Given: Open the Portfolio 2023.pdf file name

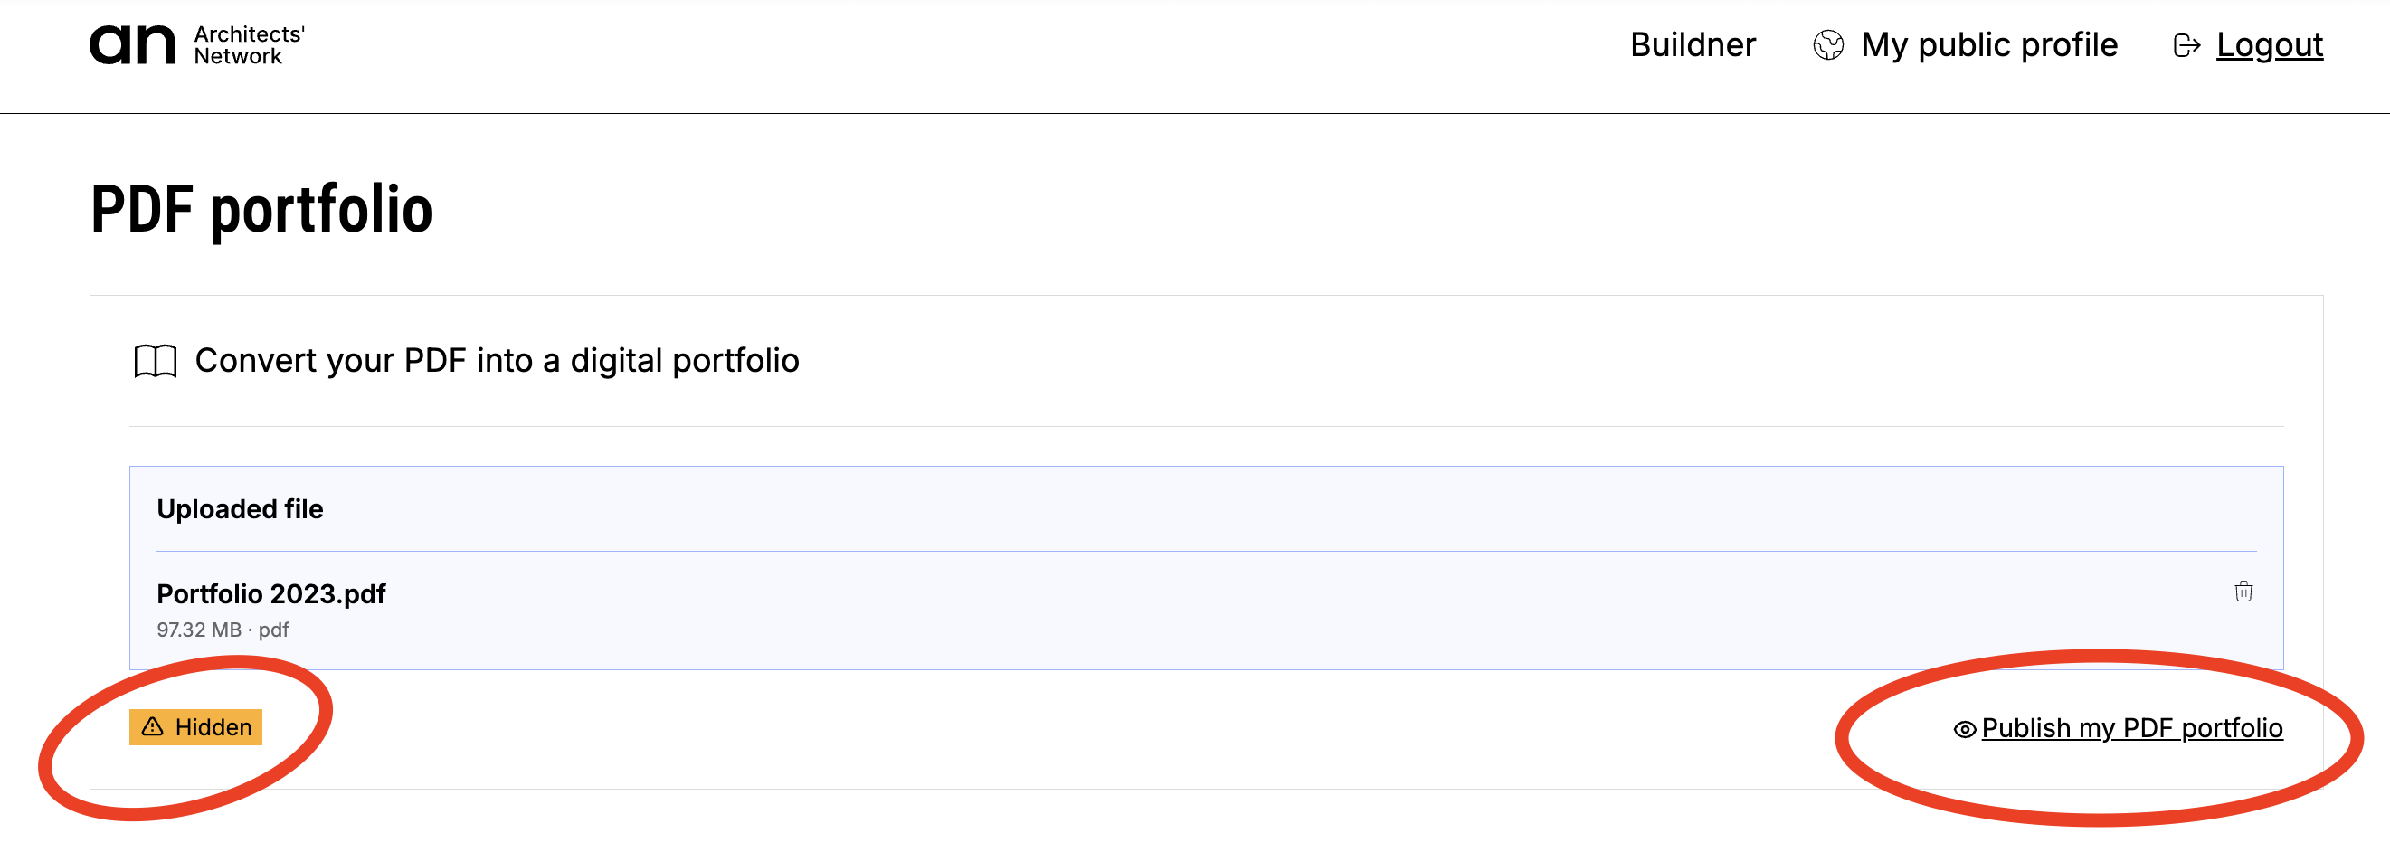Looking at the screenshot, I should point(270,593).
